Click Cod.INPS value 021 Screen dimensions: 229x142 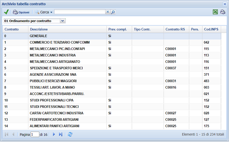[x=206, y=94]
